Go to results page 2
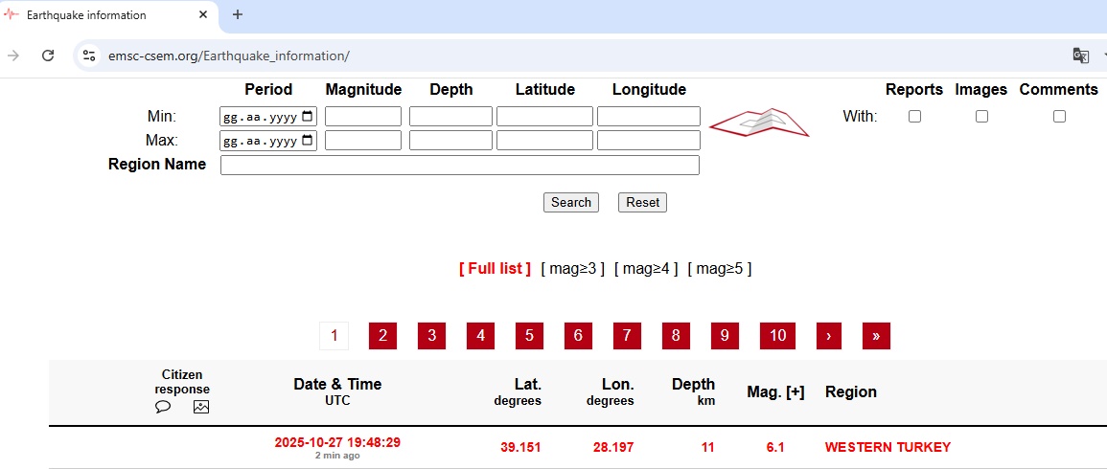 (382, 336)
